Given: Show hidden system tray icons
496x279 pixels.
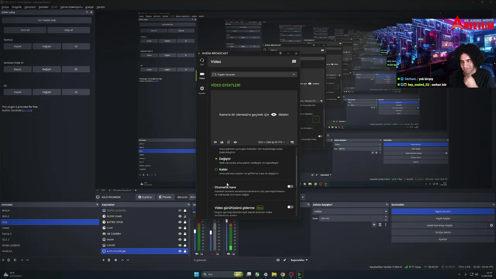Looking at the screenshot, I should 459,274.
